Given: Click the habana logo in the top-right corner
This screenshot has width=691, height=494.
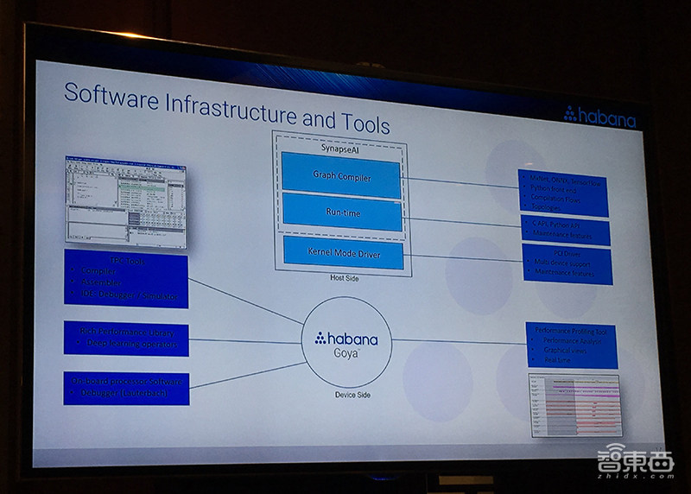Looking at the screenshot, I should [599, 117].
